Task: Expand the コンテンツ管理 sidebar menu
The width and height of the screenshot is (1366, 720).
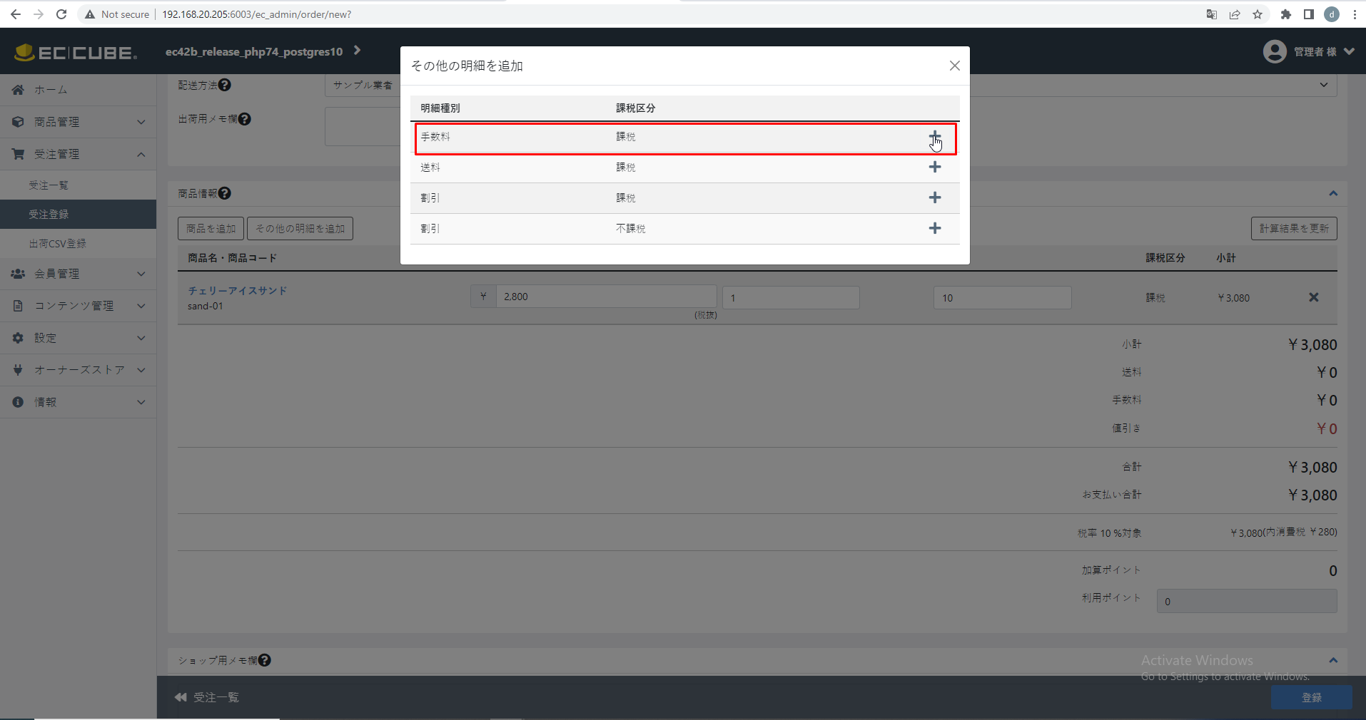Action: (x=78, y=306)
